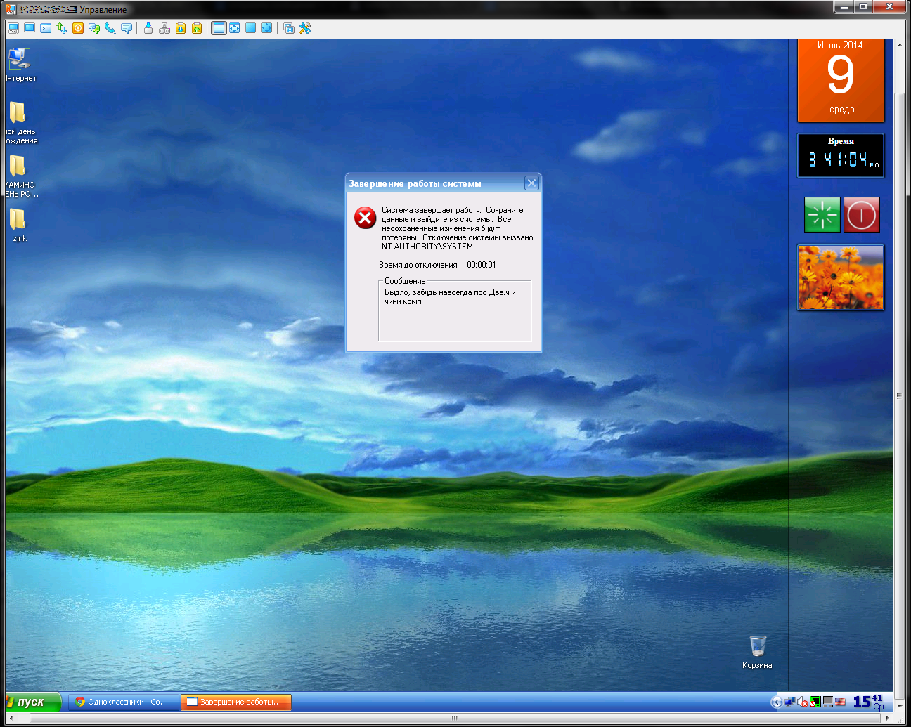
Task: Click the taskbar clock showing 15:41
Action: click(869, 701)
